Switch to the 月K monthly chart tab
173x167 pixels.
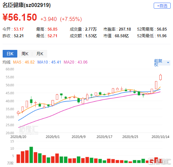40,54
